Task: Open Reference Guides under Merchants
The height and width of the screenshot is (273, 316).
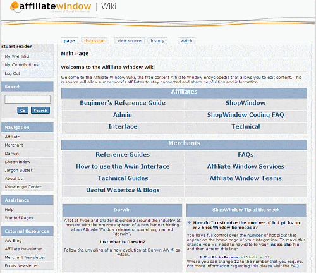Action: [x=123, y=155]
